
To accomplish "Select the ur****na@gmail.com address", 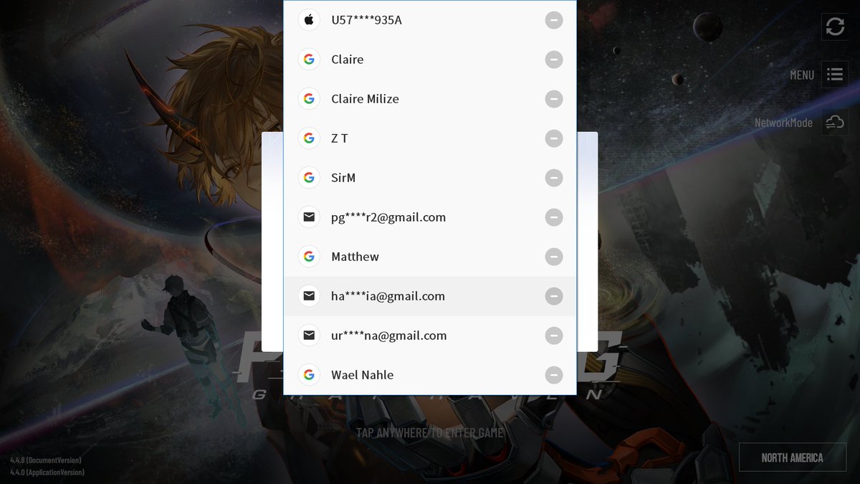I will click(389, 336).
